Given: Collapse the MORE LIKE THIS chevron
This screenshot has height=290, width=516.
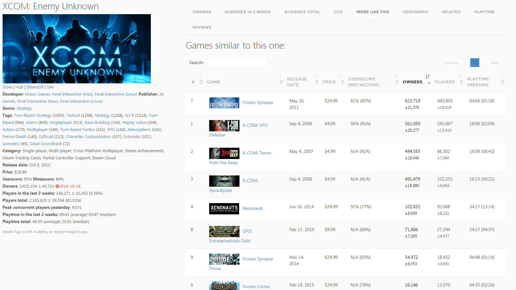Looking at the screenshot, I should (373, 21).
